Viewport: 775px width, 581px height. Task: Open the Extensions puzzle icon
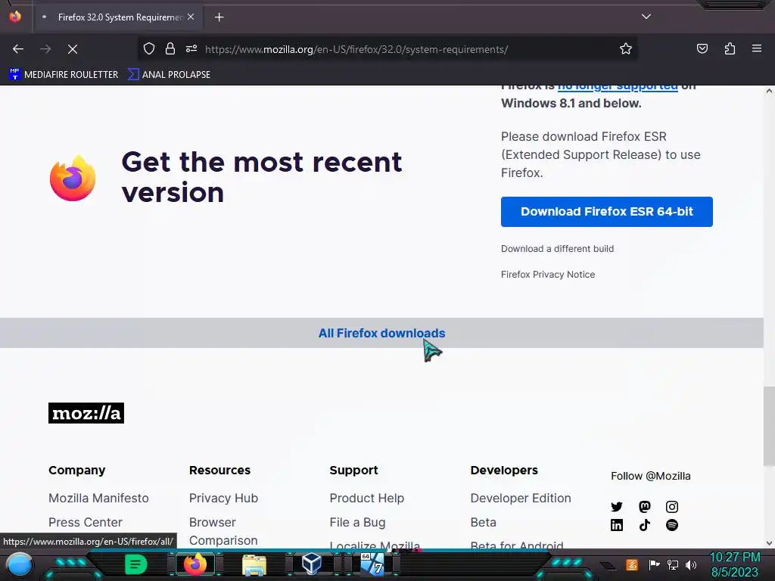pos(730,49)
